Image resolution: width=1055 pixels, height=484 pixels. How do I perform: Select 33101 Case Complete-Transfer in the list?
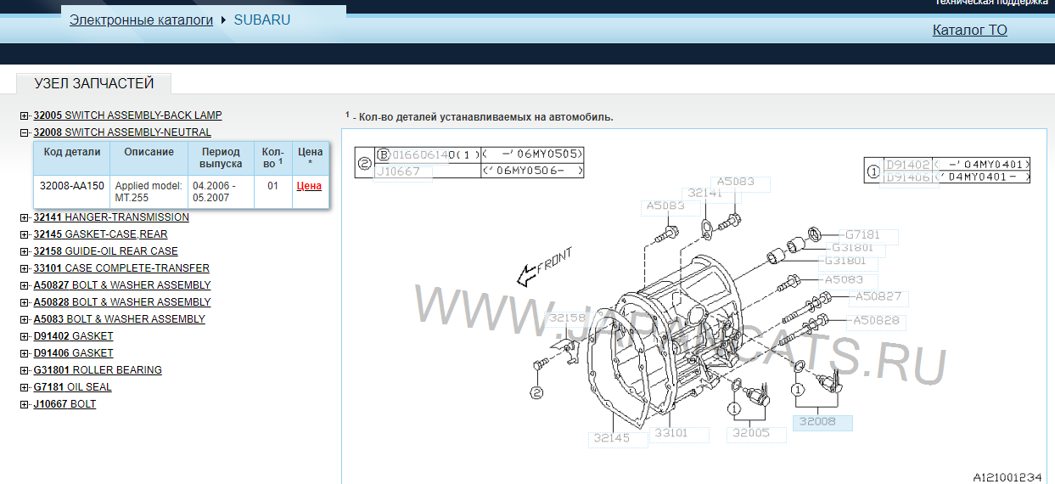[121, 268]
